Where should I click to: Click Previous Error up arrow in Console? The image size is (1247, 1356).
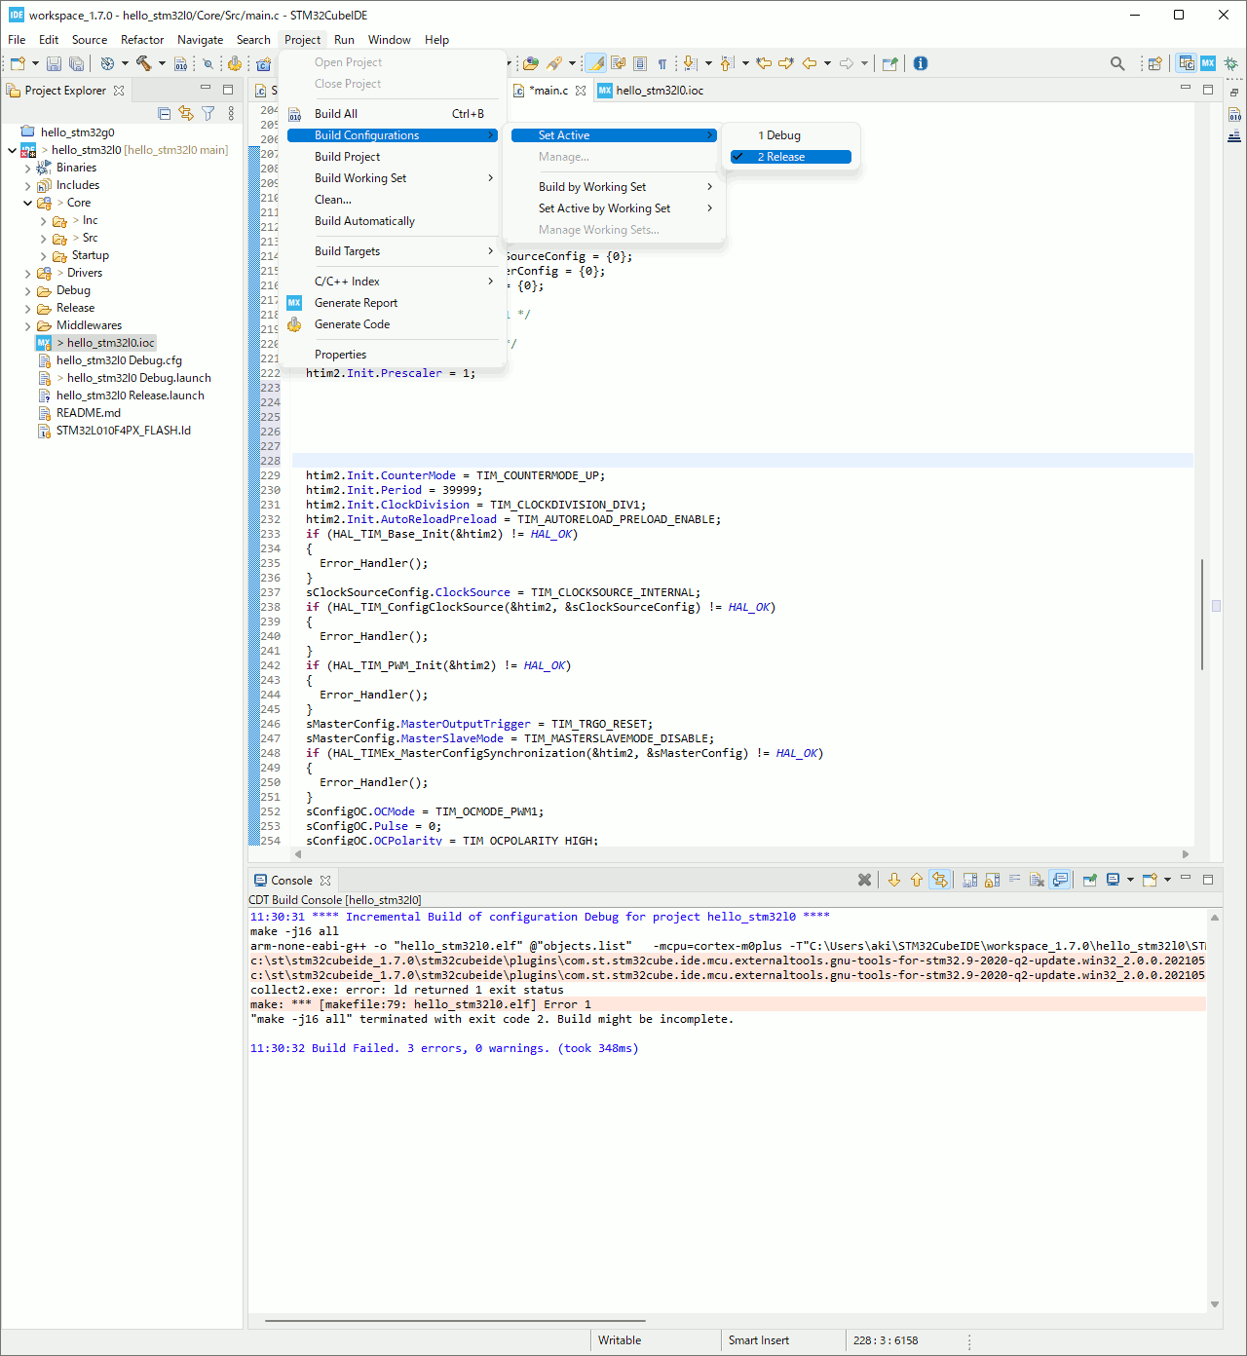pyautogui.click(x=917, y=880)
